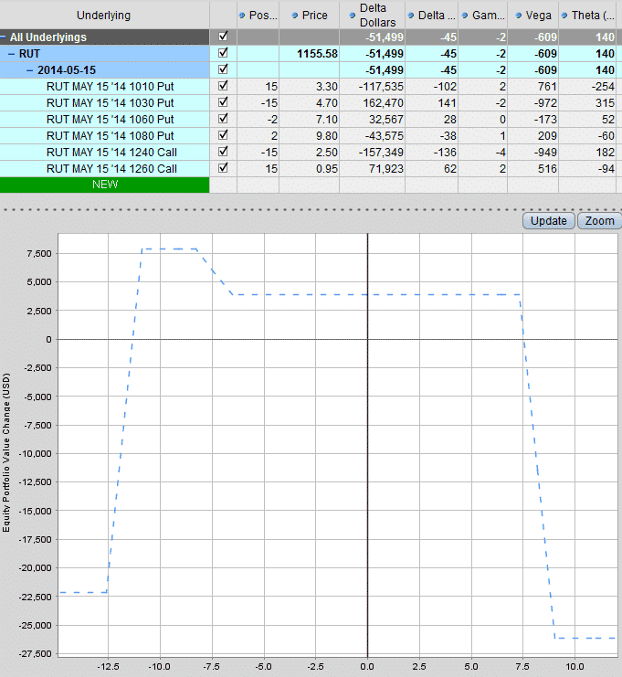
Task: Uncheck the 1060 Put checkbox
Action: 223,118
